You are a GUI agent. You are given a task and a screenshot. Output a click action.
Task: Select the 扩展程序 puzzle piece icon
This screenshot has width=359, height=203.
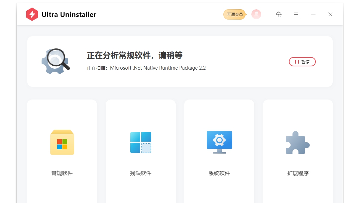(298, 143)
